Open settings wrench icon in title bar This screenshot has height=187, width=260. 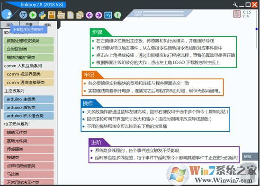pyautogui.click(x=235, y=5)
